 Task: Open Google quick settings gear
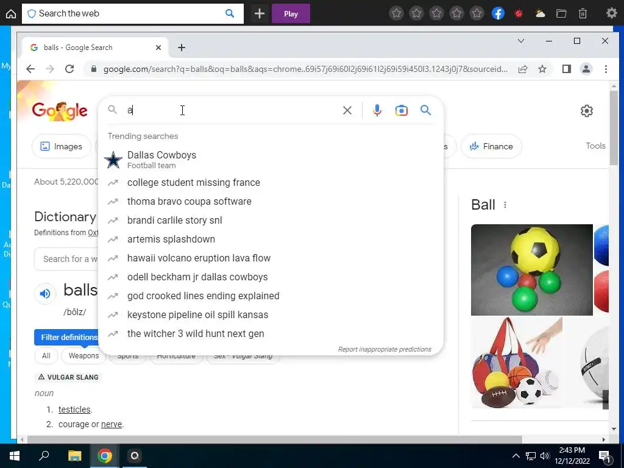(x=587, y=111)
